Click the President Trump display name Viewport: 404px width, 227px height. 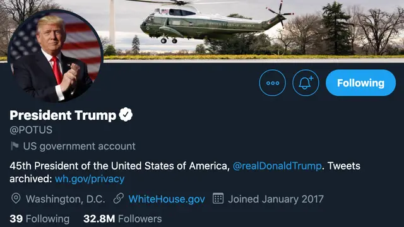(x=63, y=115)
